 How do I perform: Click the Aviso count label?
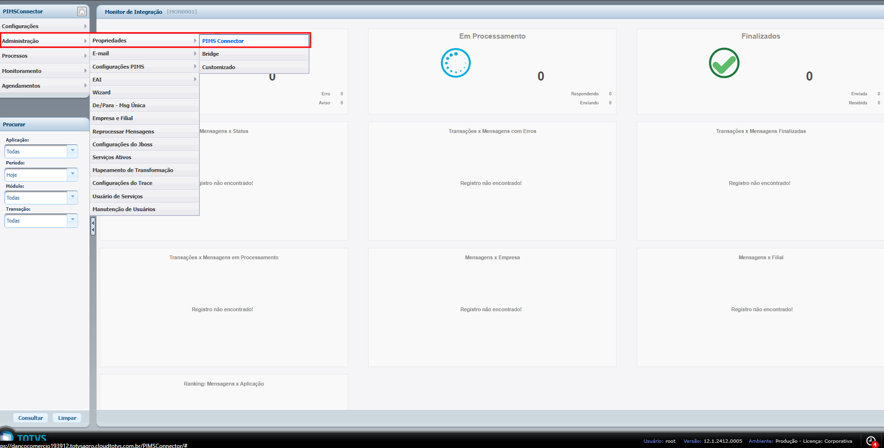tap(324, 103)
